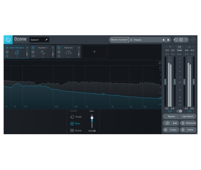Remove the Master Rebalance module
Image resolution: width=201 pixels, height=170 pixels.
(27, 48)
